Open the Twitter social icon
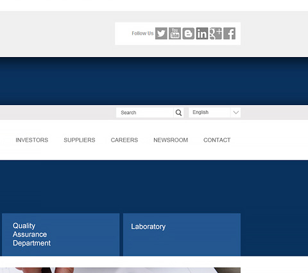 point(161,33)
